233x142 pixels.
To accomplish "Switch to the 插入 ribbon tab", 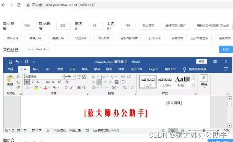I will [36, 69].
